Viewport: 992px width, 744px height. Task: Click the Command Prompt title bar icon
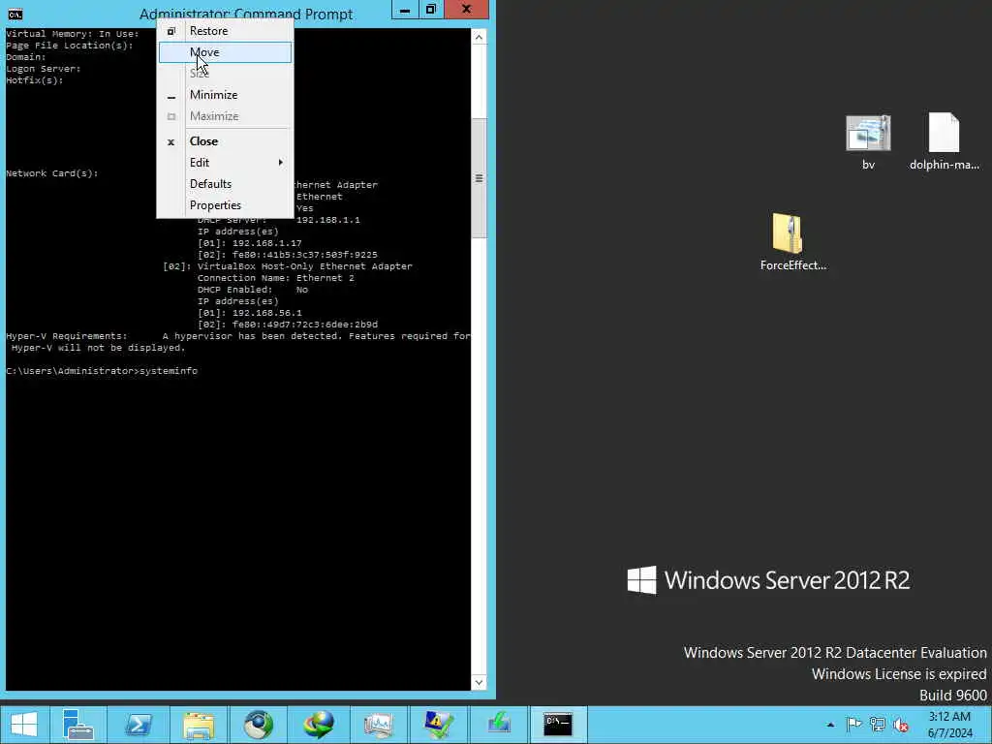tap(15, 14)
